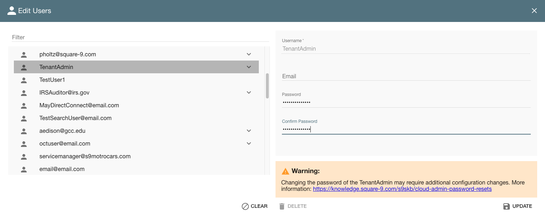This screenshot has width=545, height=222.
Task: Open the cloud-admin-password-resets knowledge link
Action: 402,189
